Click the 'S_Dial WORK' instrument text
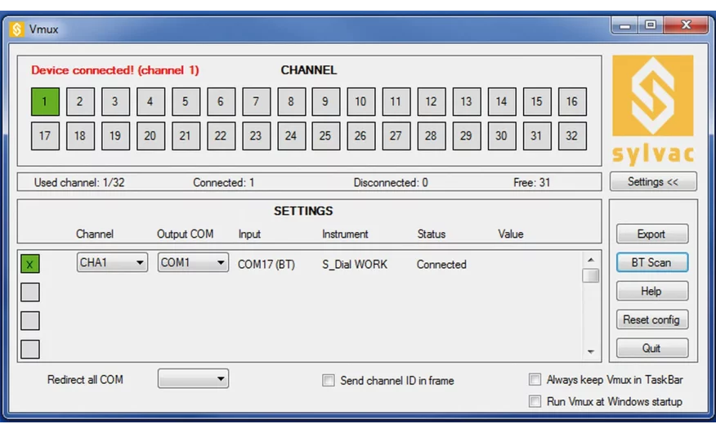This screenshot has width=716, height=433. click(x=355, y=265)
